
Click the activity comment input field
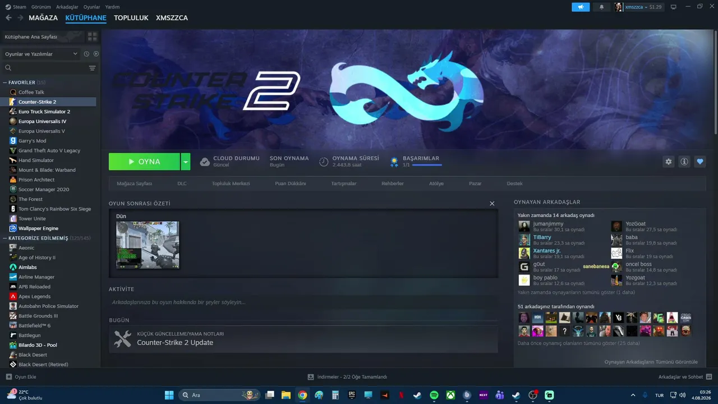(x=303, y=302)
